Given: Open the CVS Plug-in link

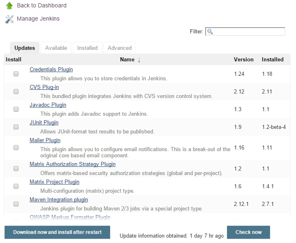Looking at the screenshot, I should click(x=44, y=87).
